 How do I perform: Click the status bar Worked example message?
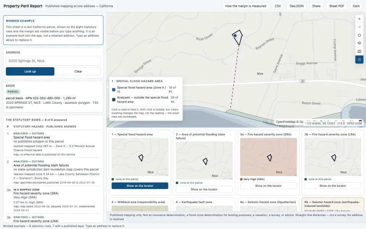coord(64,226)
